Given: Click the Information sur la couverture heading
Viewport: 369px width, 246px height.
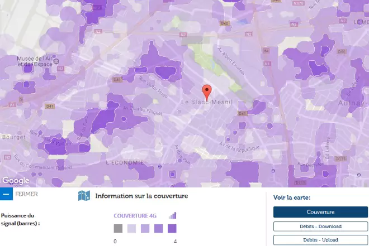Looking at the screenshot, I should click(141, 196).
